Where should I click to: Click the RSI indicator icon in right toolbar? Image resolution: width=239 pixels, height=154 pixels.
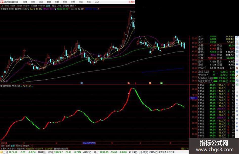click(237, 64)
